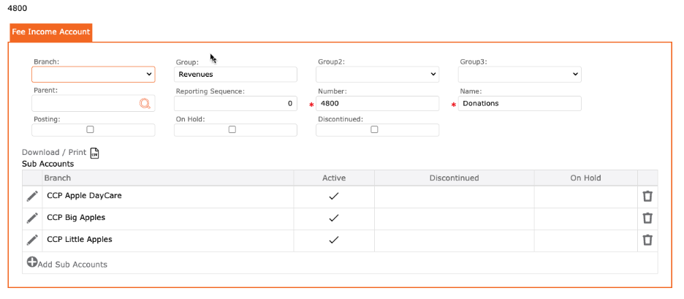Click the Name field containing Donations

[520, 104]
